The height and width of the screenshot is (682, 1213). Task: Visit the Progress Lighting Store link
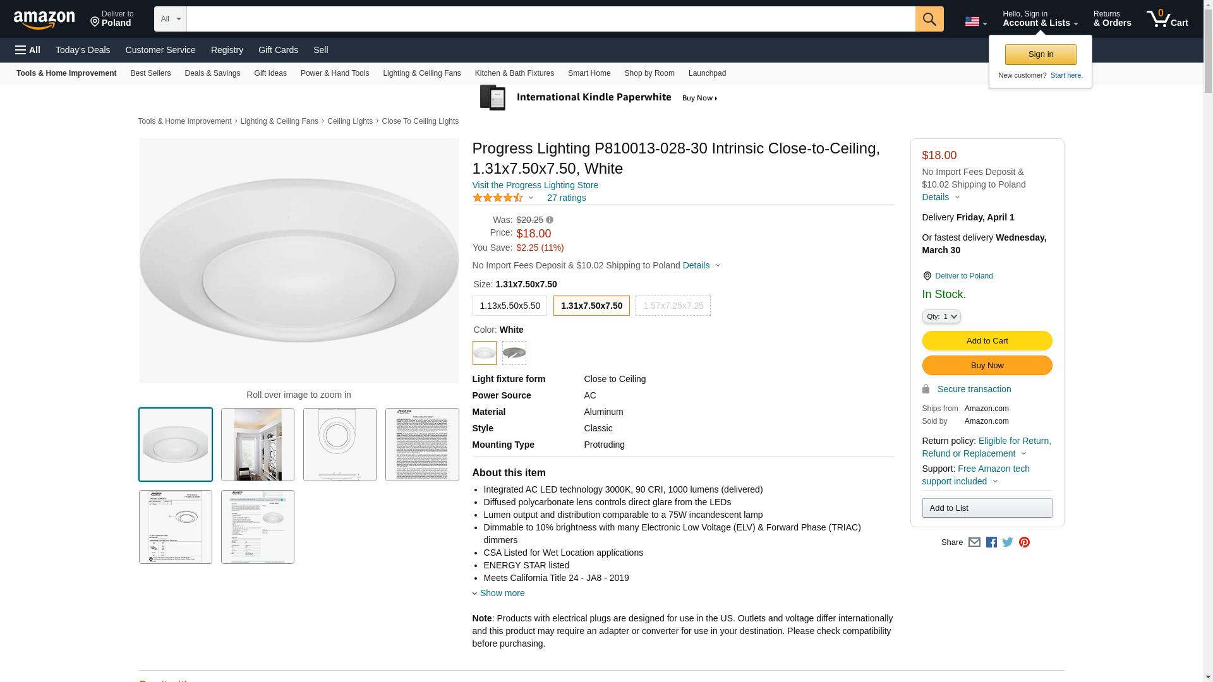click(535, 185)
